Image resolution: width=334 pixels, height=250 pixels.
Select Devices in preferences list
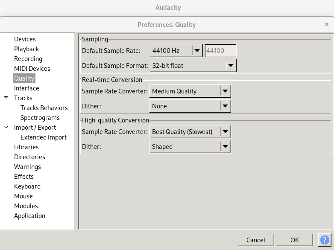point(25,39)
